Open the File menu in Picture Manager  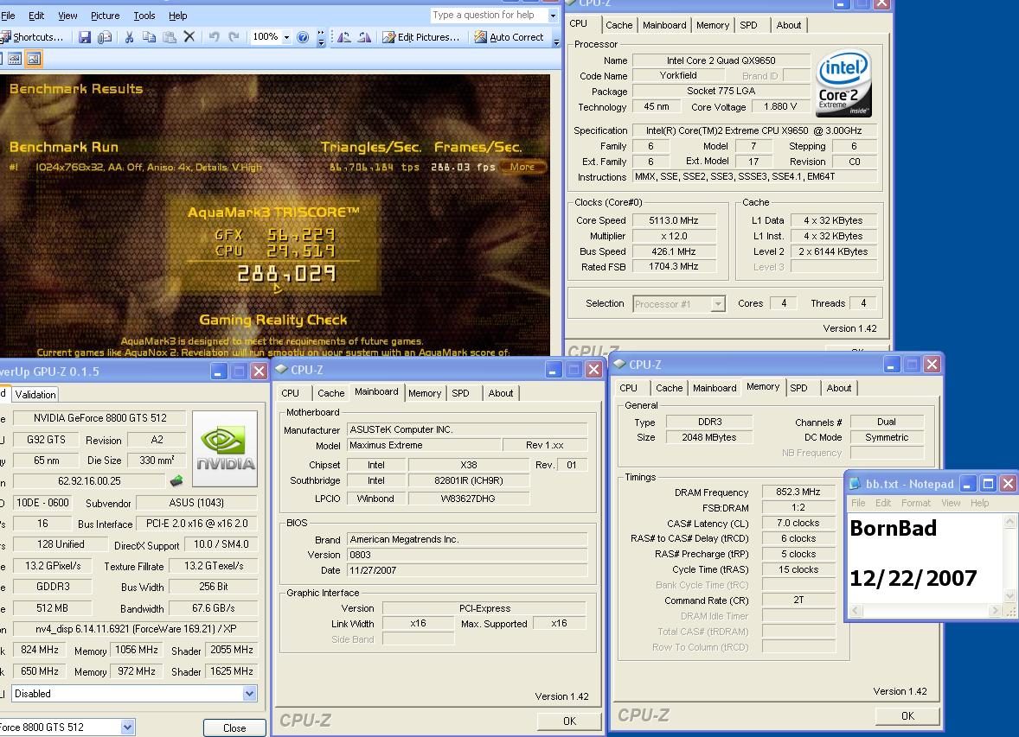(9, 16)
